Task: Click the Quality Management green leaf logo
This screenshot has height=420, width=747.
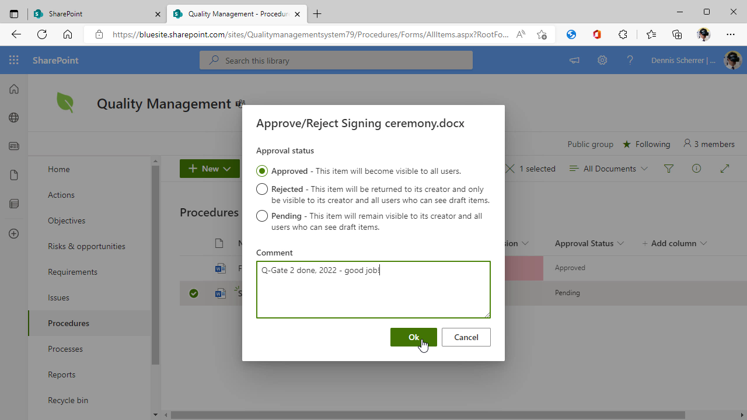Action: 65,103
